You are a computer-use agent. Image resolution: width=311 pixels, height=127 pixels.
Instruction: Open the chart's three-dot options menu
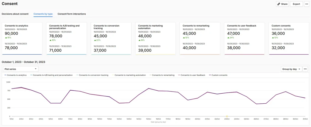pos(305,69)
